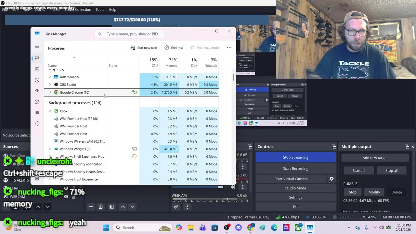Remove item with trash icon
The height and width of the screenshot is (234, 416).
click(x=101, y=207)
